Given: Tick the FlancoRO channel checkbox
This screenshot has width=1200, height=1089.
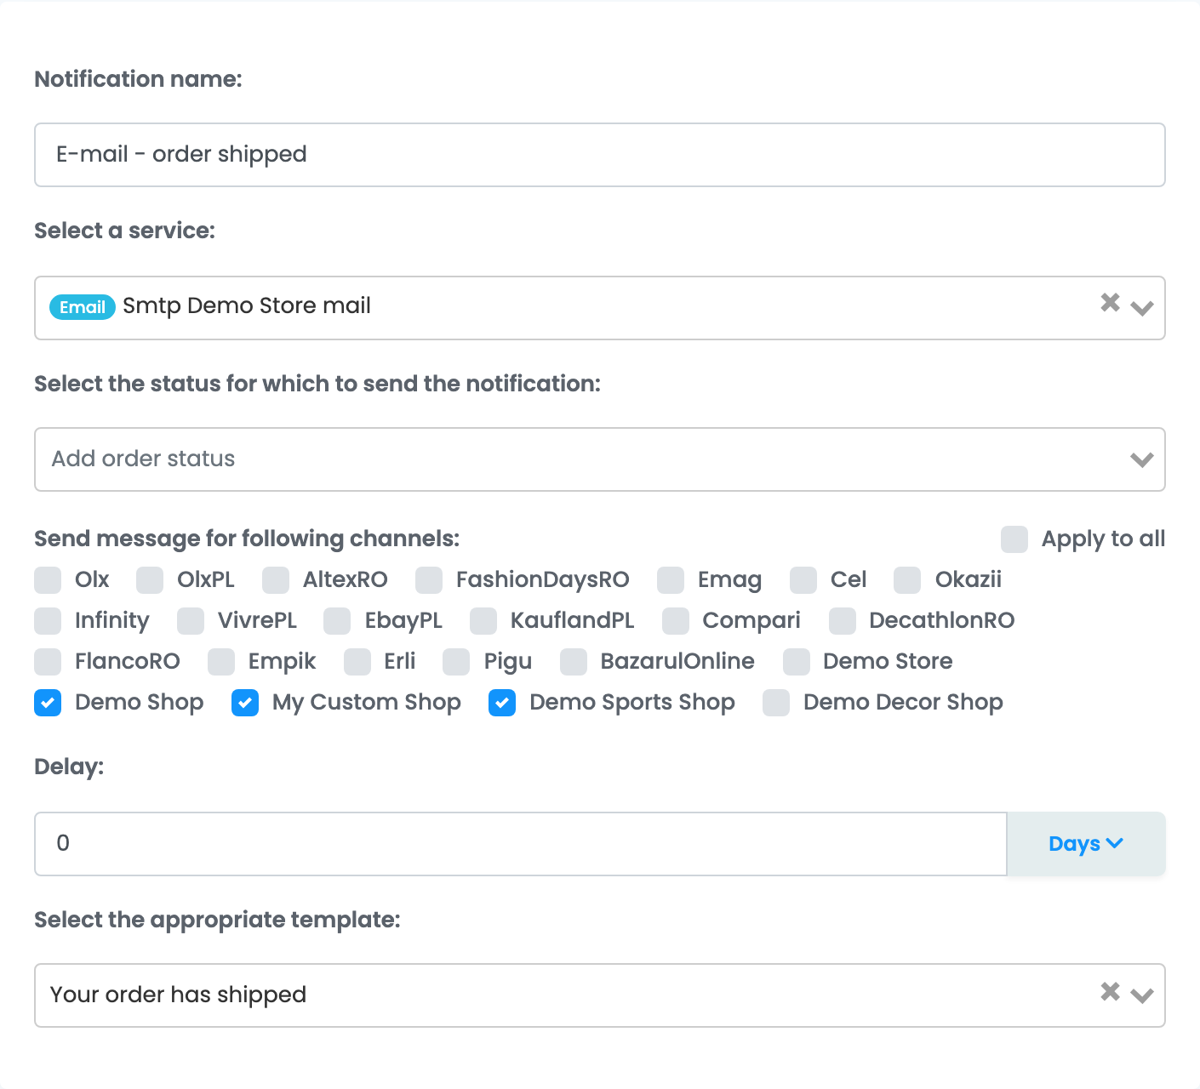Looking at the screenshot, I should click(48, 662).
